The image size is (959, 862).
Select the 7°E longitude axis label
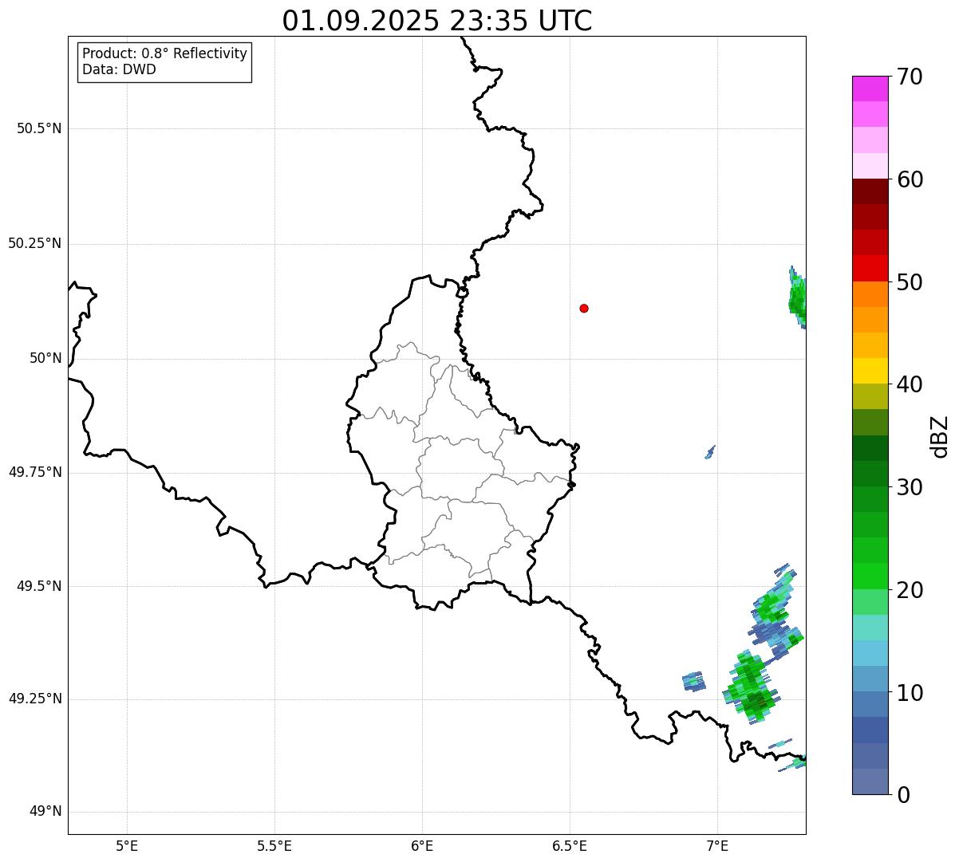pos(717,845)
